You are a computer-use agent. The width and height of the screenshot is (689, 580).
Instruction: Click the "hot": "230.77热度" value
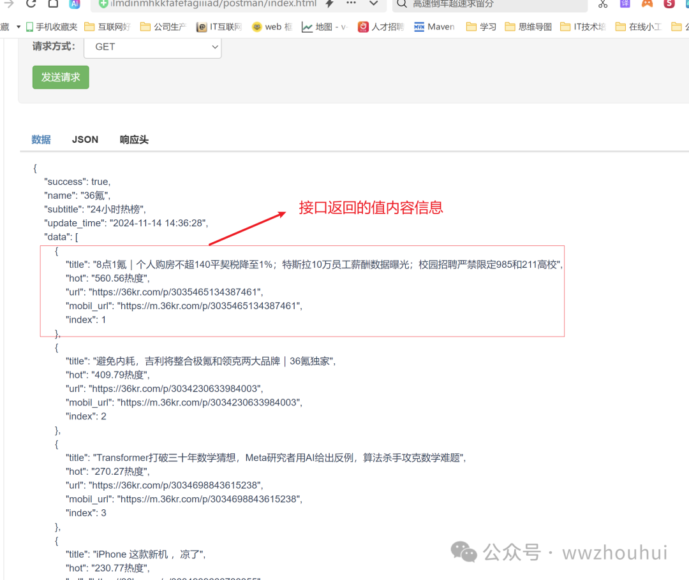(x=108, y=568)
